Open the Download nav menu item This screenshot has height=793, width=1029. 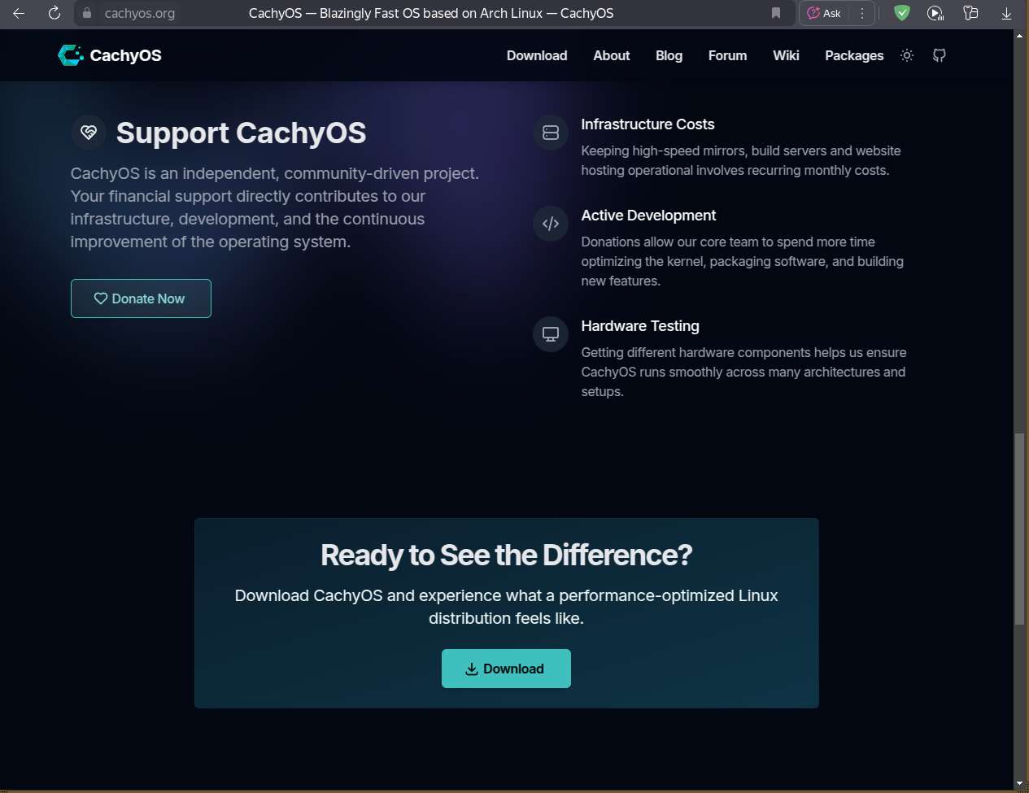(537, 55)
